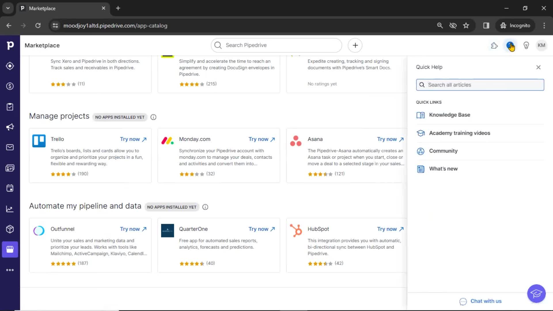553x311 pixels.
Task: Open Activities calendar icon in sidebar
Action: coord(10,188)
